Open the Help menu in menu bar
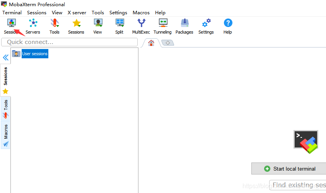 coord(160,13)
